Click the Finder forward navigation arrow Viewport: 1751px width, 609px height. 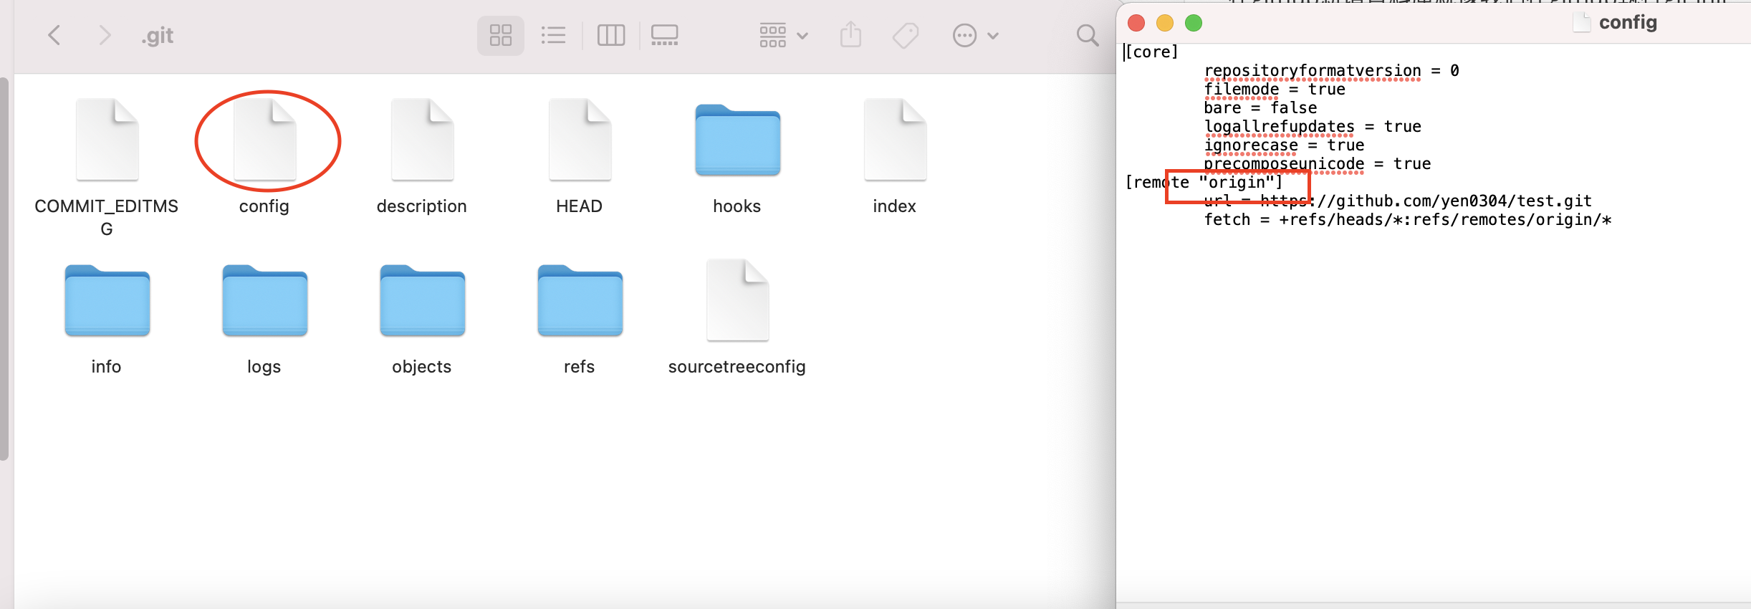tap(105, 35)
